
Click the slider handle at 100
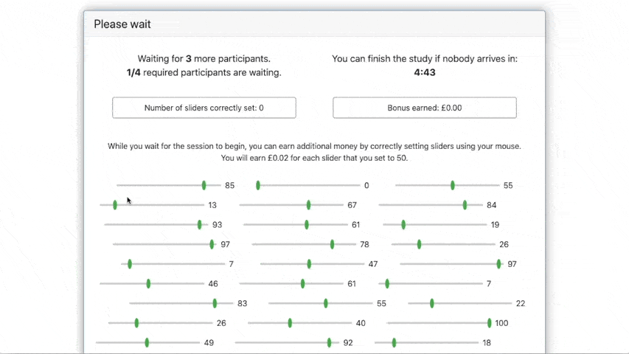[489, 323]
